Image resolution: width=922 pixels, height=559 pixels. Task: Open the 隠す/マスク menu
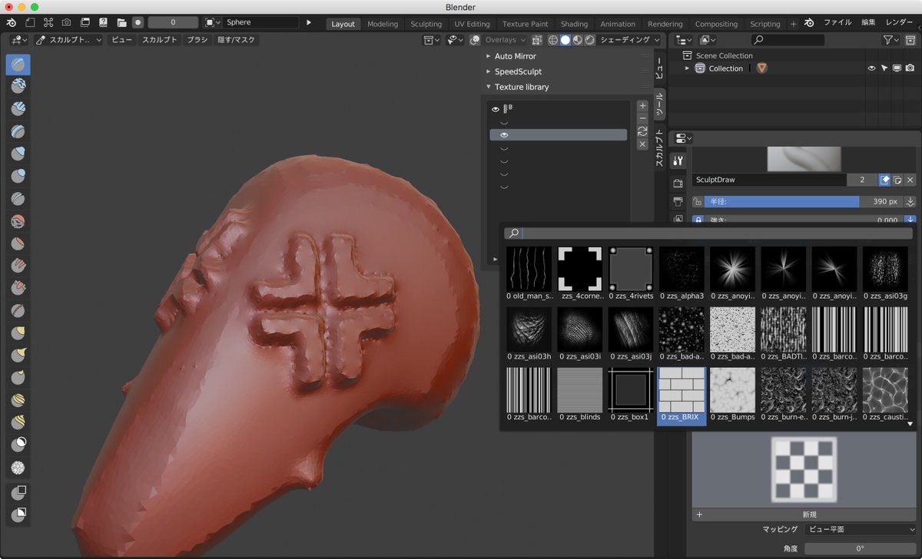point(236,40)
